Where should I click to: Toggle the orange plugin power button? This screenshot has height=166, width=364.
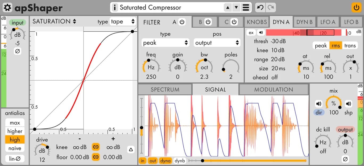click(x=356, y=7)
